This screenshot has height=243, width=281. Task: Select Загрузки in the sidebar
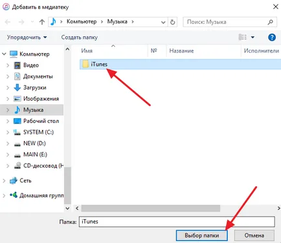tap(34, 87)
